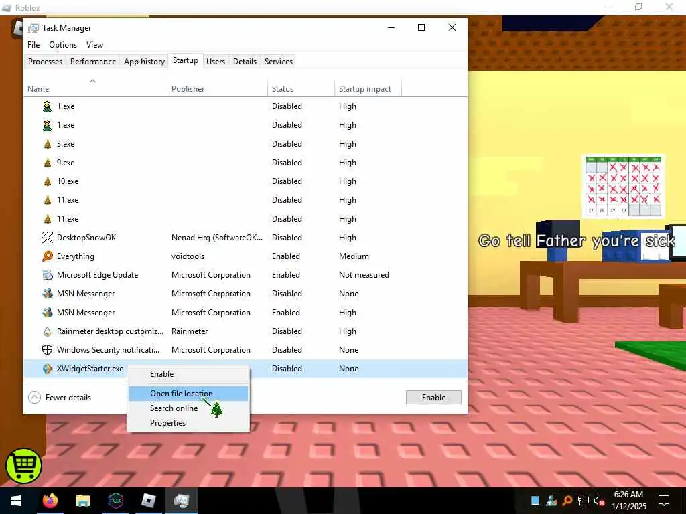Click the taskbar clock showing 6:26 AM
The image size is (686, 514).
628,501
